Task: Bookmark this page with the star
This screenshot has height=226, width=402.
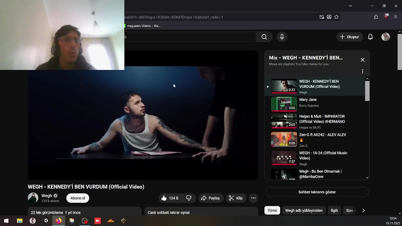Action: (336, 17)
